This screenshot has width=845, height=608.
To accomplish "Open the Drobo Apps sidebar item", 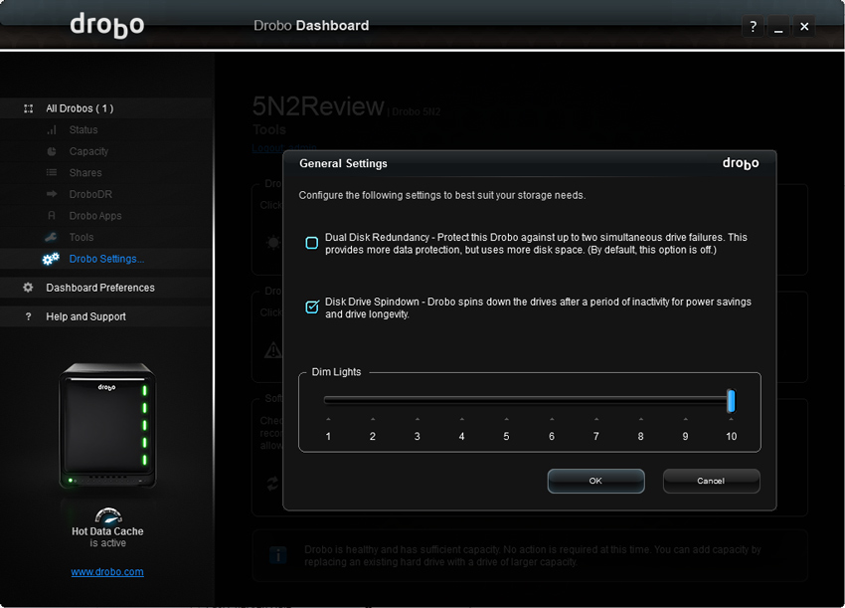I will [x=95, y=216].
